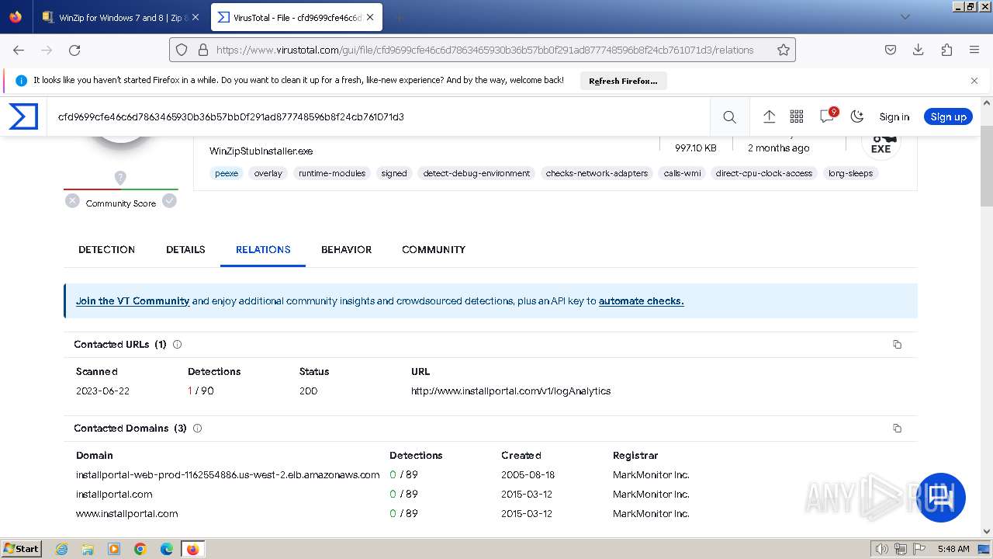
Task: Open Chrome from the taskbar
Action: point(140,549)
